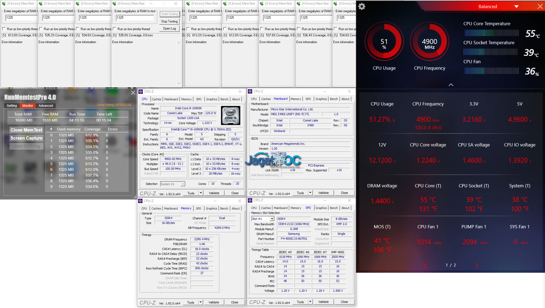Click DRAM voltage '1.4400' reading

[380, 201]
